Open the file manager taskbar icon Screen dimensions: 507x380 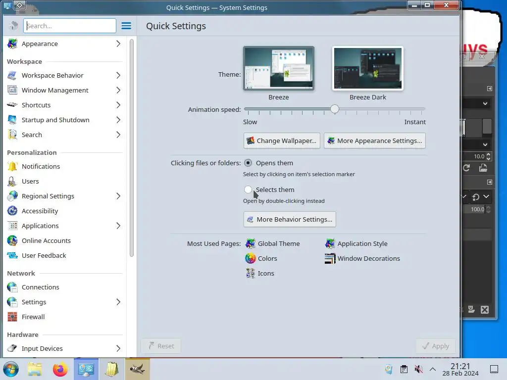[x=35, y=369]
